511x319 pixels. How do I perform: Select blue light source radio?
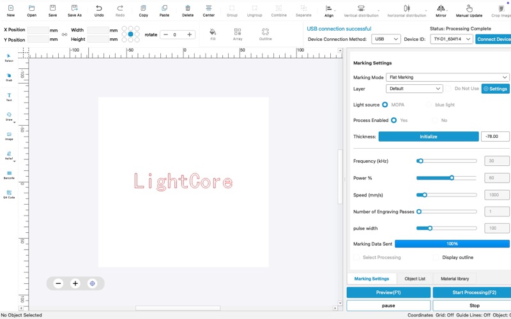pyautogui.click(x=429, y=105)
